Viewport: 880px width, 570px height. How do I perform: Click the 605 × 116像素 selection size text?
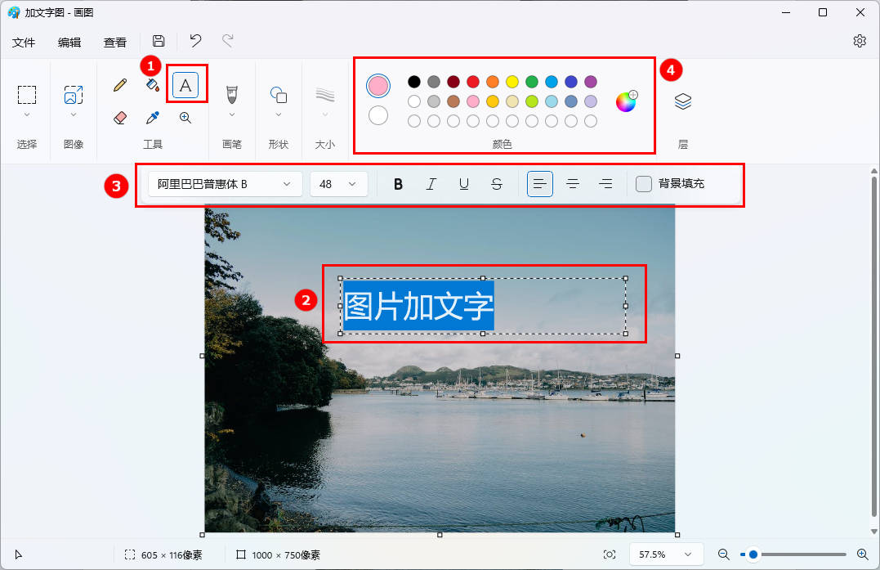point(172,555)
